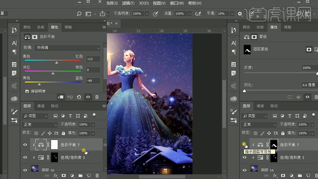Delete adjustment via left Properties panel trash icon

97,97
